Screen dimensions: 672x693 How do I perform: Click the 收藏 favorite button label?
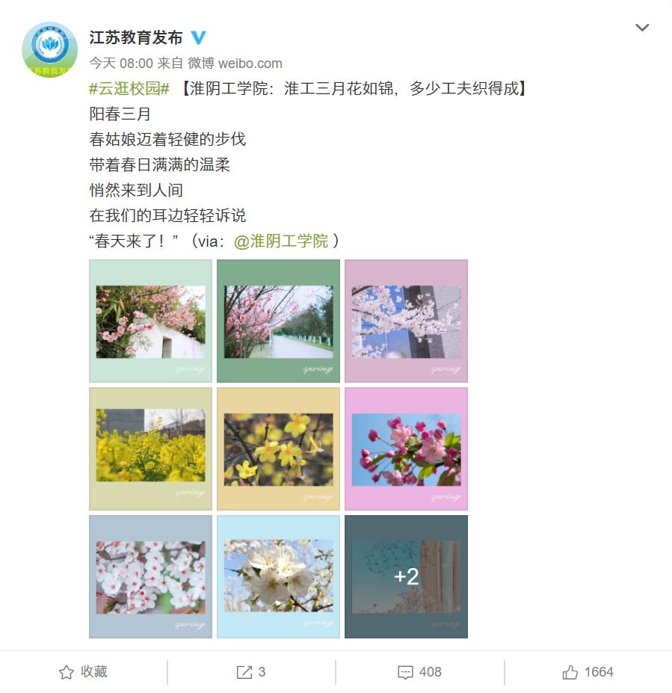point(93,672)
